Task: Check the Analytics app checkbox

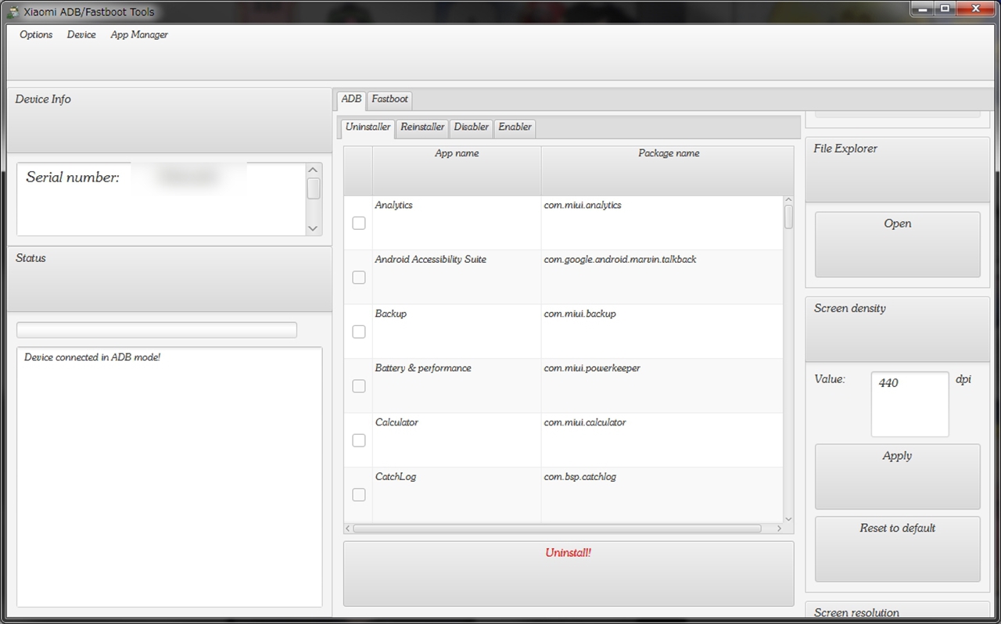Action: tap(359, 223)
